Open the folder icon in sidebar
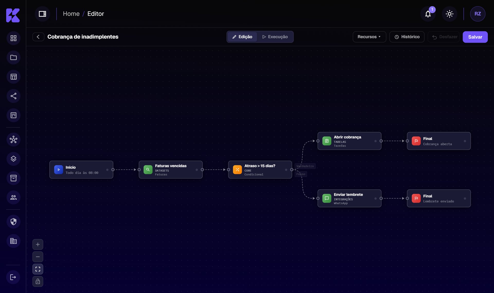This screenshot has width=494, height=293. 13,58
